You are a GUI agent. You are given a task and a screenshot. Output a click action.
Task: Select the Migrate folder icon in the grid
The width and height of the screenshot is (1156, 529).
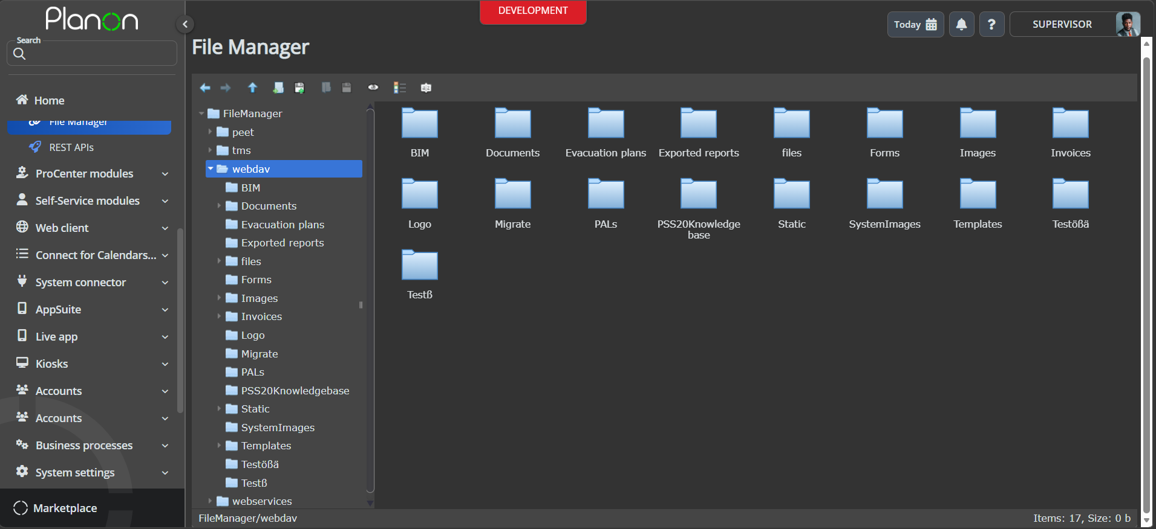[x=513, y=194]
